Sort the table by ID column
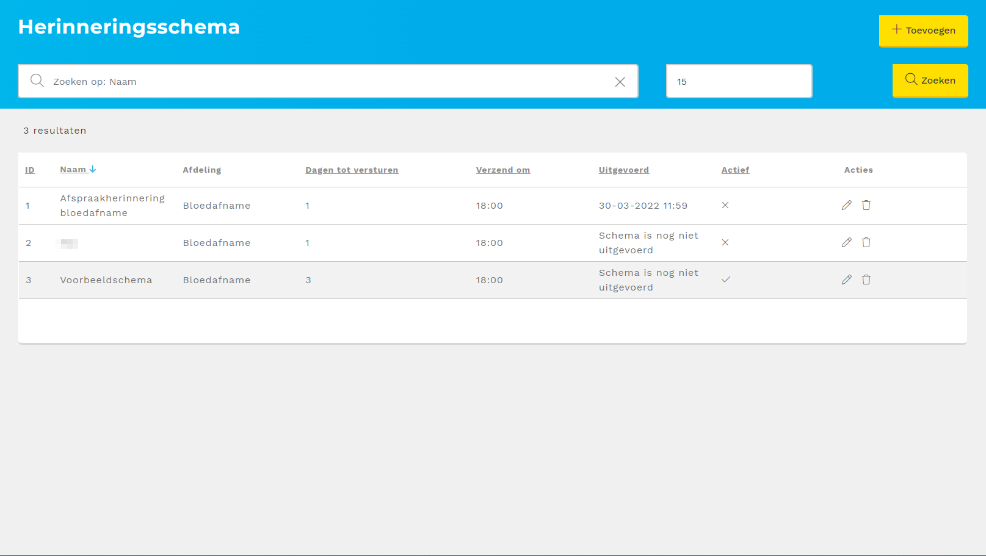 29,170
